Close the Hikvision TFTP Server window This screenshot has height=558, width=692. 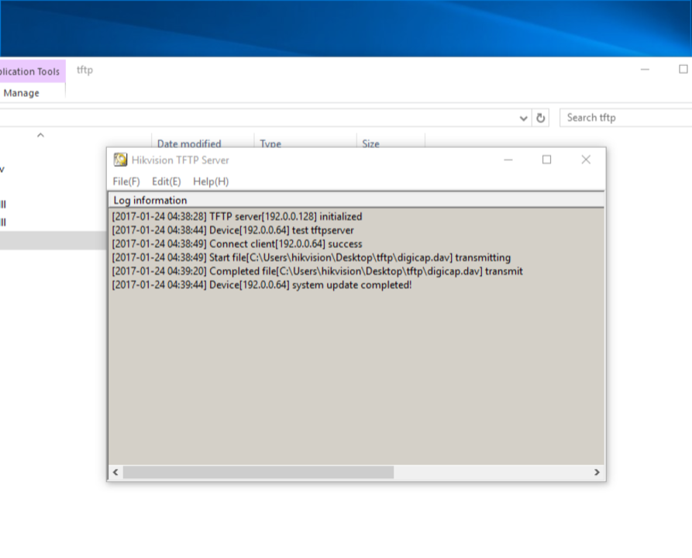click(x=586, y=160)
